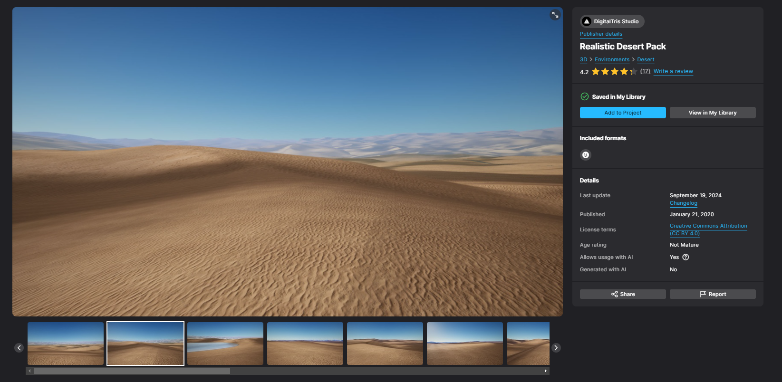Navigate to the Environments category breadcrumb

tap(612, 60)
